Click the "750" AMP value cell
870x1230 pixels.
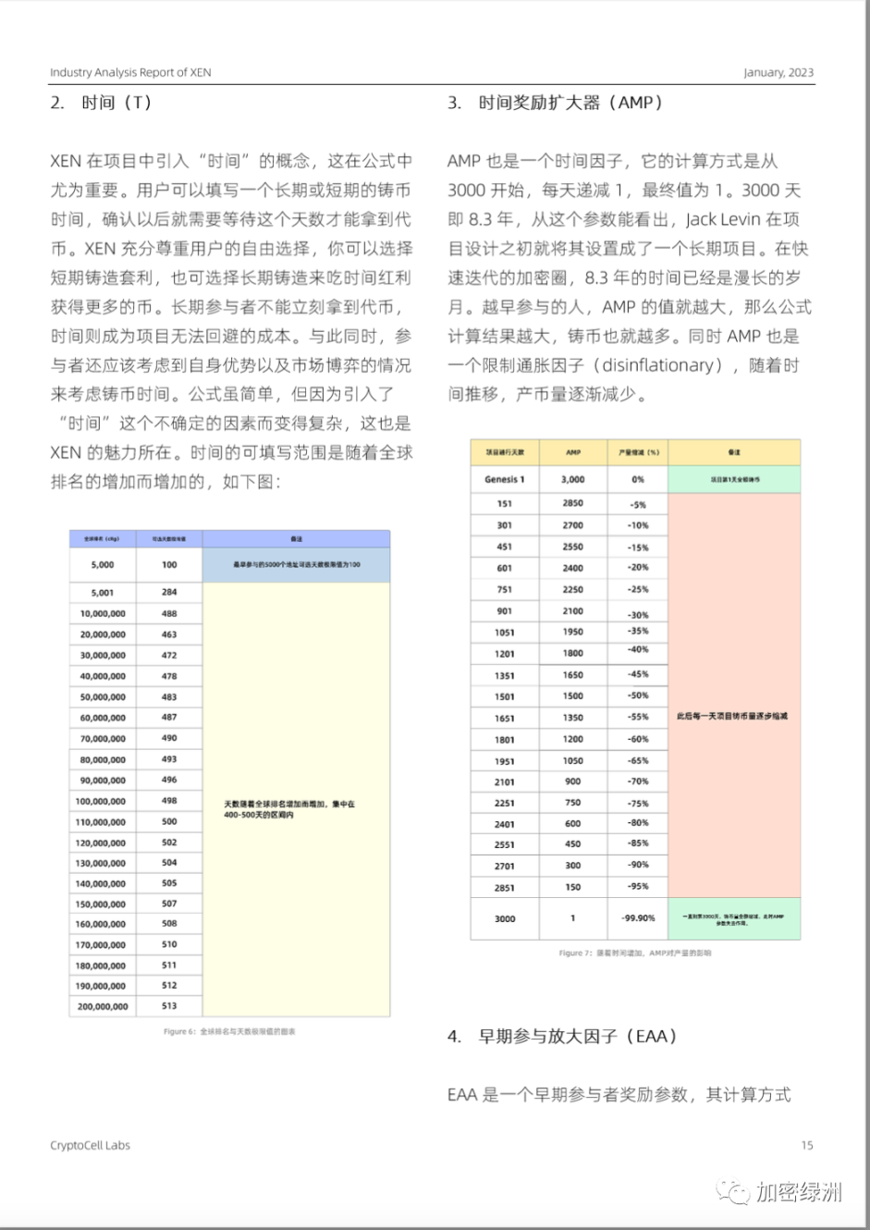coord(573,803)
